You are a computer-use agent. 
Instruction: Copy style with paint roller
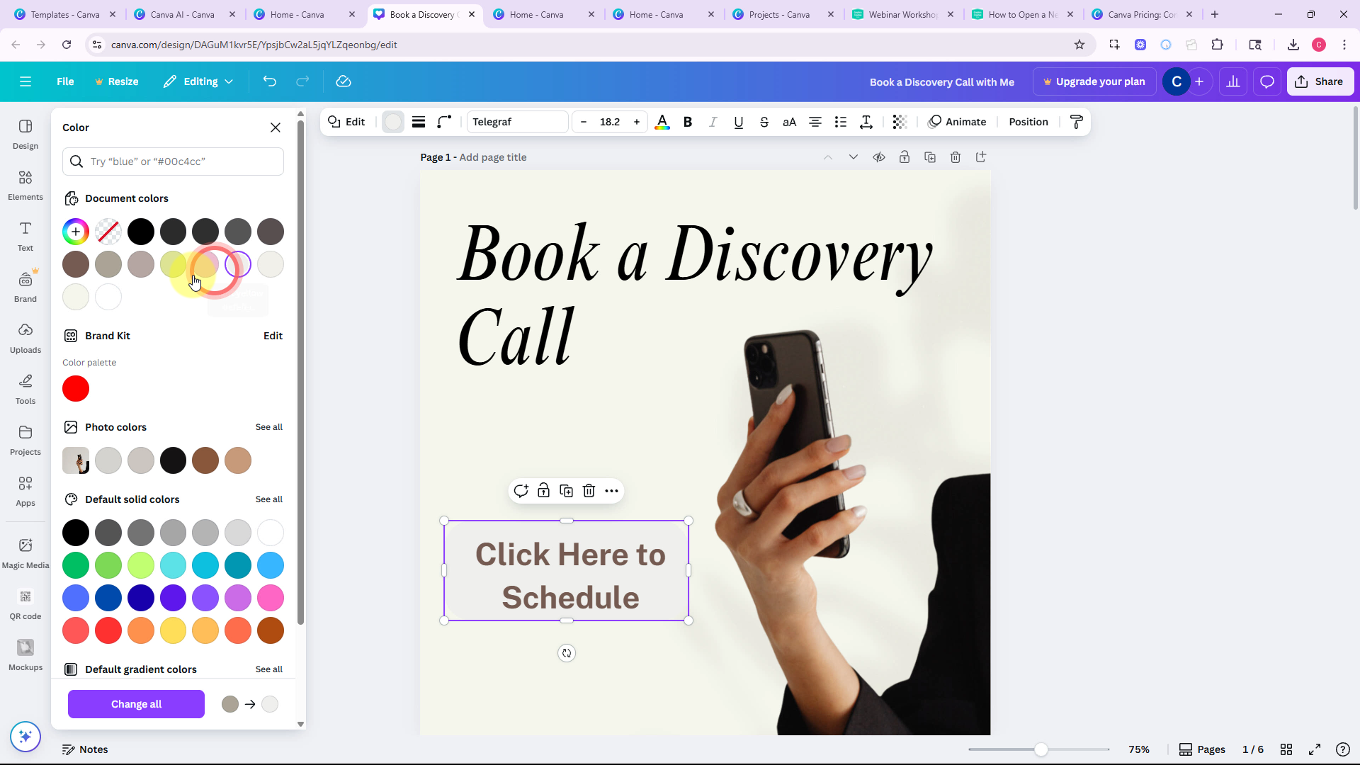(x=1077, y=122)
